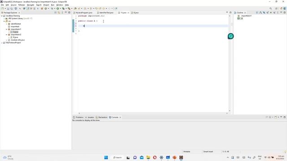The height and width of the screenshot is (161, 287).
Task: Select the importtest package in tree
Action: click(x=15, y=26)
